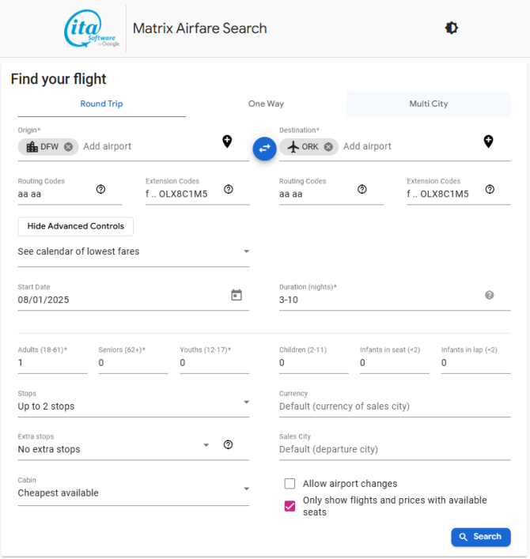Screen dimensions: 530x559
Task: Open the Extra stops help icon
Action: pyautogui.click(x=229, y=444)
